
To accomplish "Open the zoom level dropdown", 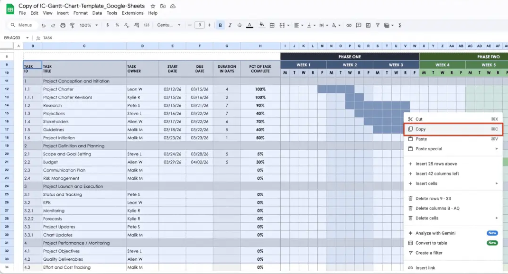I will click(x=90, y=25).
